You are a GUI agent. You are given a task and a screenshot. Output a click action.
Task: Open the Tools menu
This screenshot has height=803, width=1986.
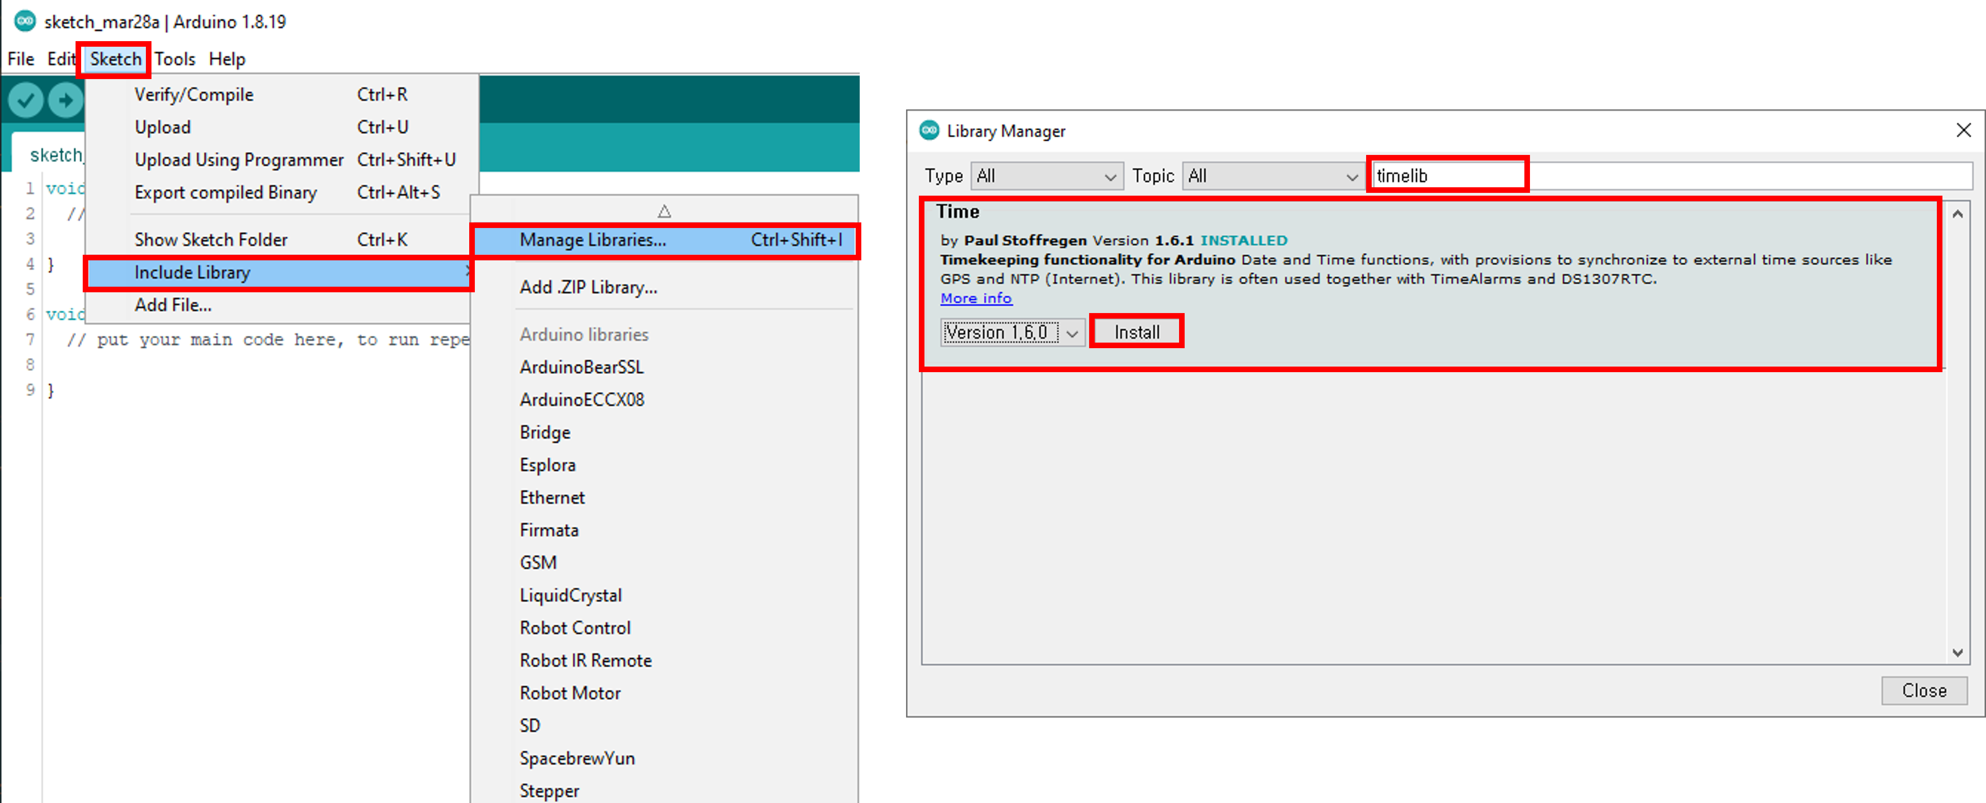tap(175, 59)
